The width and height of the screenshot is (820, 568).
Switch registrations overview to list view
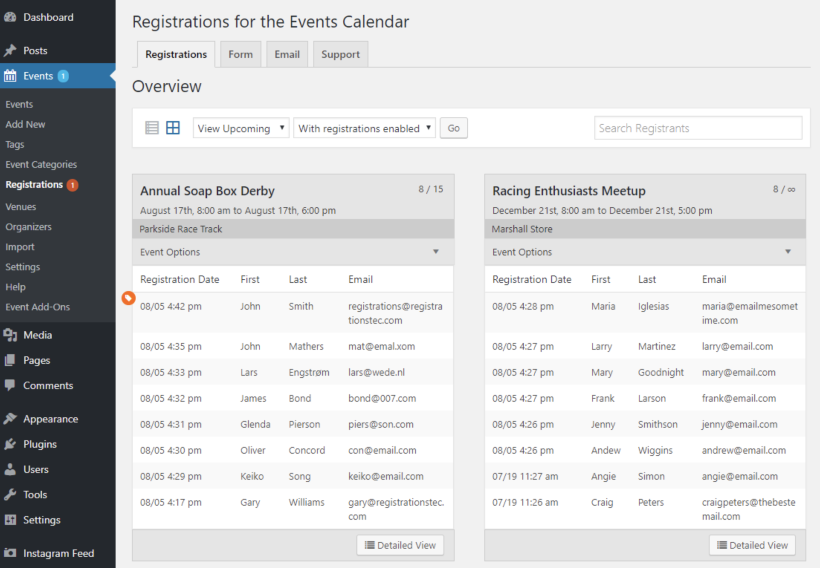tap(152, 128)
